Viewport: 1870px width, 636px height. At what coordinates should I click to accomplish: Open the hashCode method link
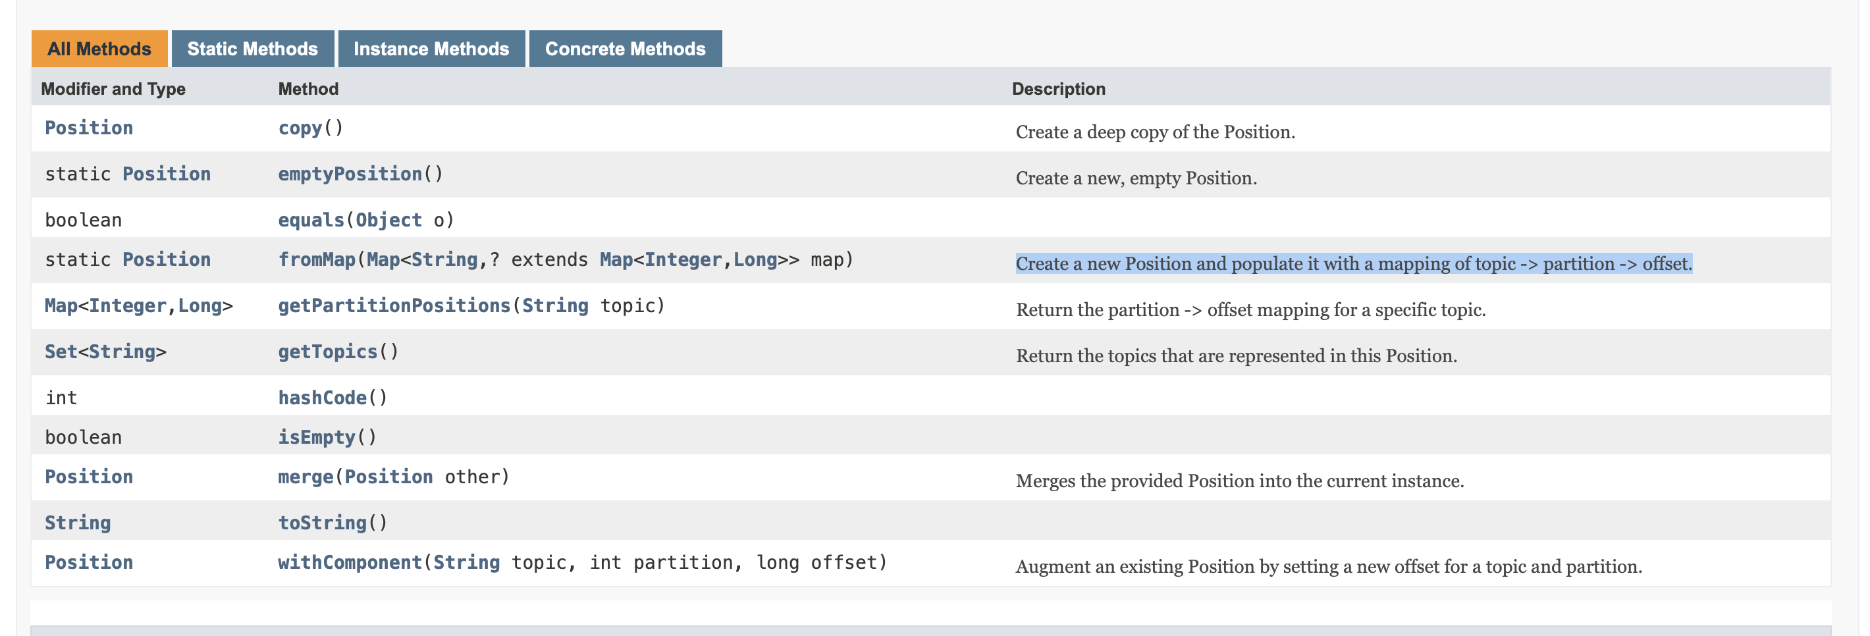[323, 398]
